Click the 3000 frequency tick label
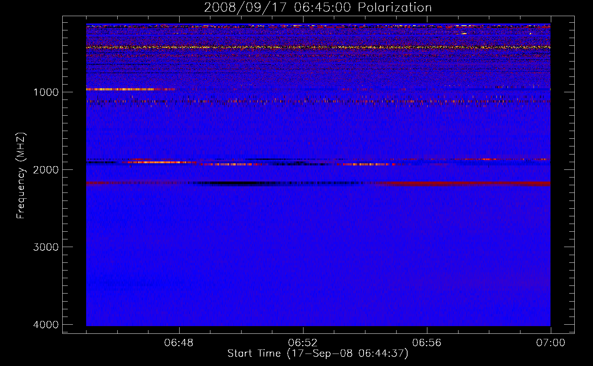 click(x=46, y=247)
